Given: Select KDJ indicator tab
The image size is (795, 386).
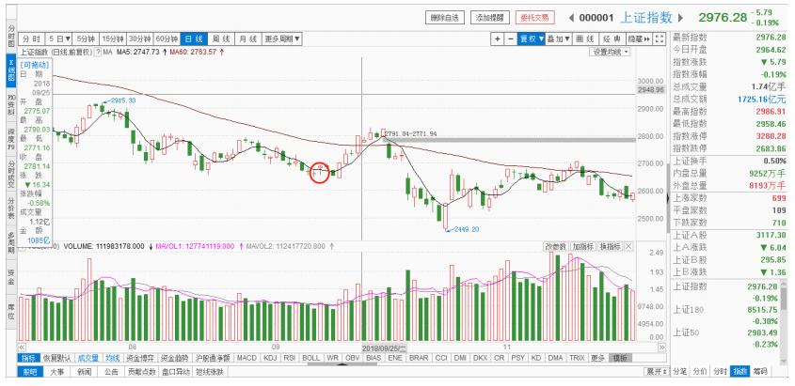Looking at the screenshot, I should click(270, 358).
